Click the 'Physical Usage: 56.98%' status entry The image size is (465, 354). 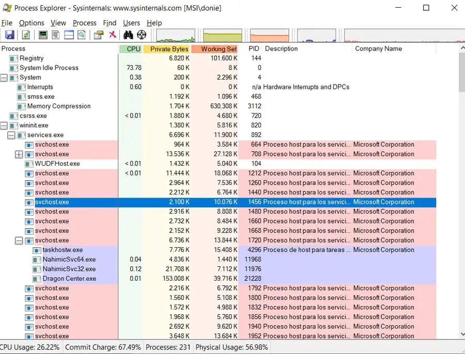click(231, 347)
